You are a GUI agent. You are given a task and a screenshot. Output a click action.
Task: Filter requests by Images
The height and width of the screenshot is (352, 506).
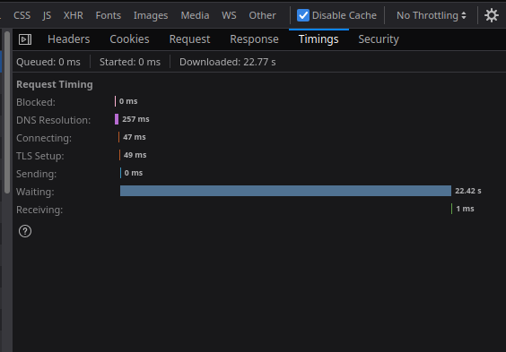(x=151, y=15)
